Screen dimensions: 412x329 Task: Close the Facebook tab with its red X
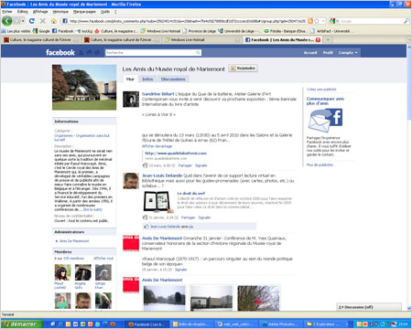coord(318,40)
